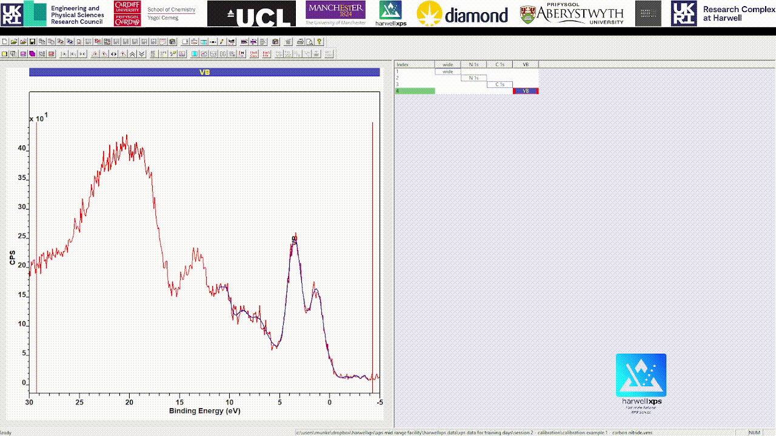The width and height of the screenshot is (776, 436).
Task: Save with the floppy disk icon
Action: (32, 42)
